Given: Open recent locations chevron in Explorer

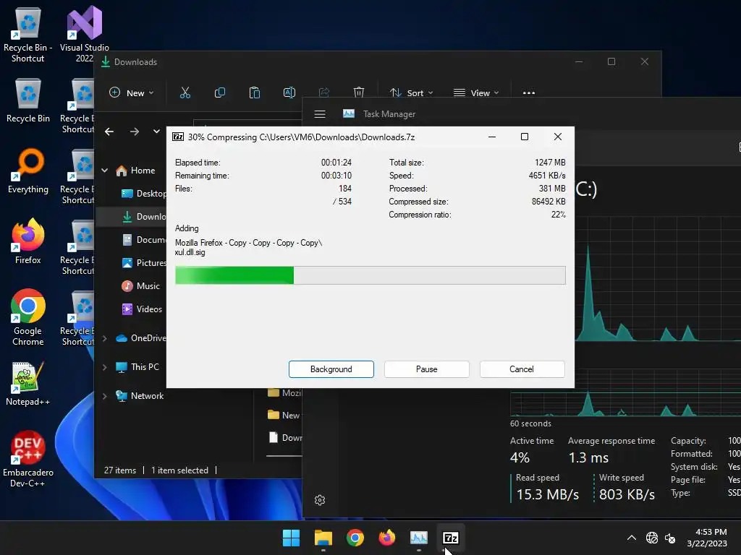Looking at the screenshot, I should pos(156,132).
